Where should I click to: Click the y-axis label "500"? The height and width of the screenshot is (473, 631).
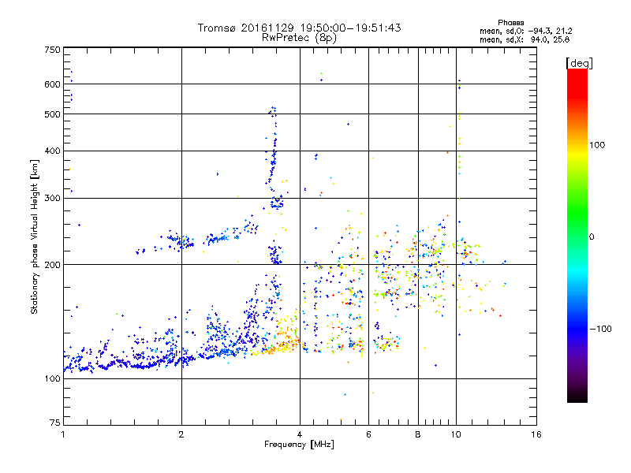(52, 114)
